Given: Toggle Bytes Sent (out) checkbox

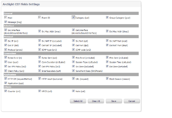Looking at the screenshot, I should [x=39, y=58].
